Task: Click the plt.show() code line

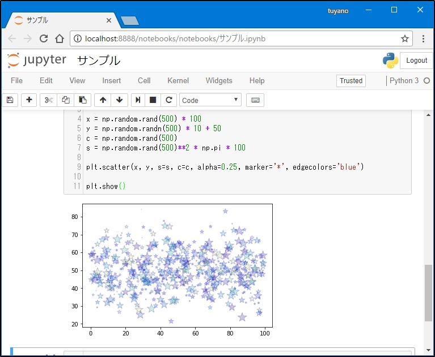Action: pyautogui.click(x=105, y=186)
